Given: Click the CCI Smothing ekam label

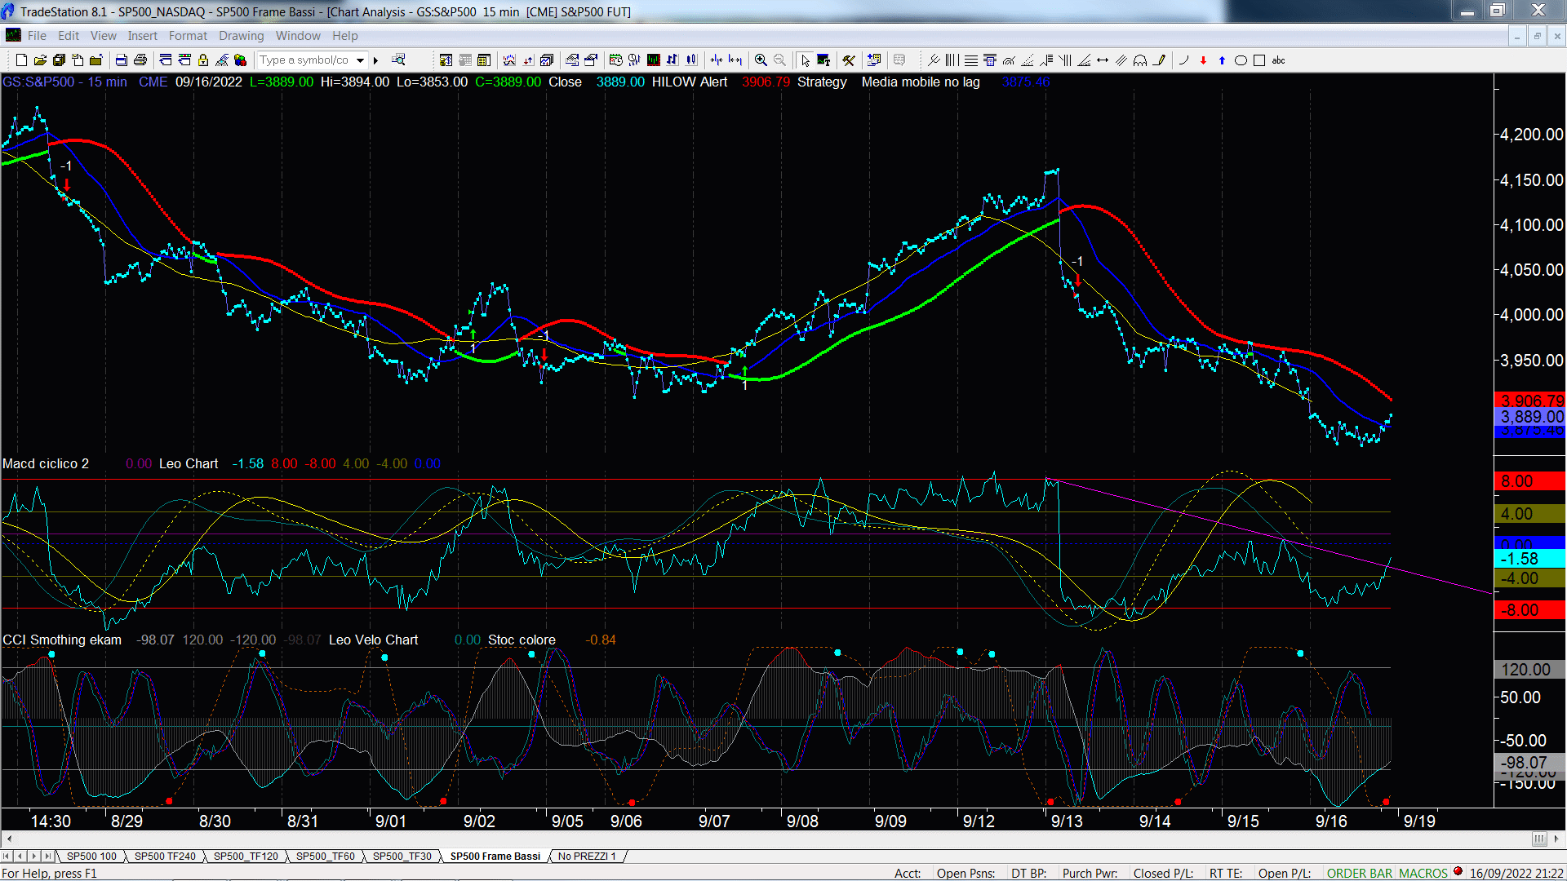Looking at the screenshot, I should pyautogui.click(x=62, y=640).
